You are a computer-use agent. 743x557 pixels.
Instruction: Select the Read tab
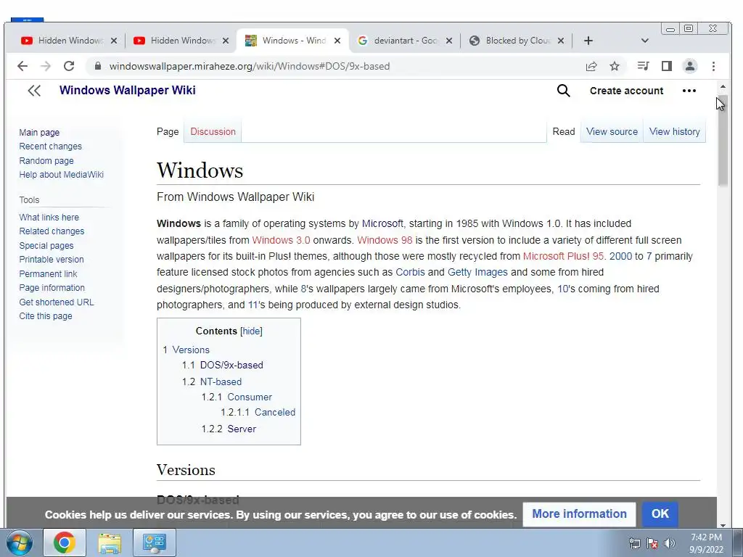[563, 132]
